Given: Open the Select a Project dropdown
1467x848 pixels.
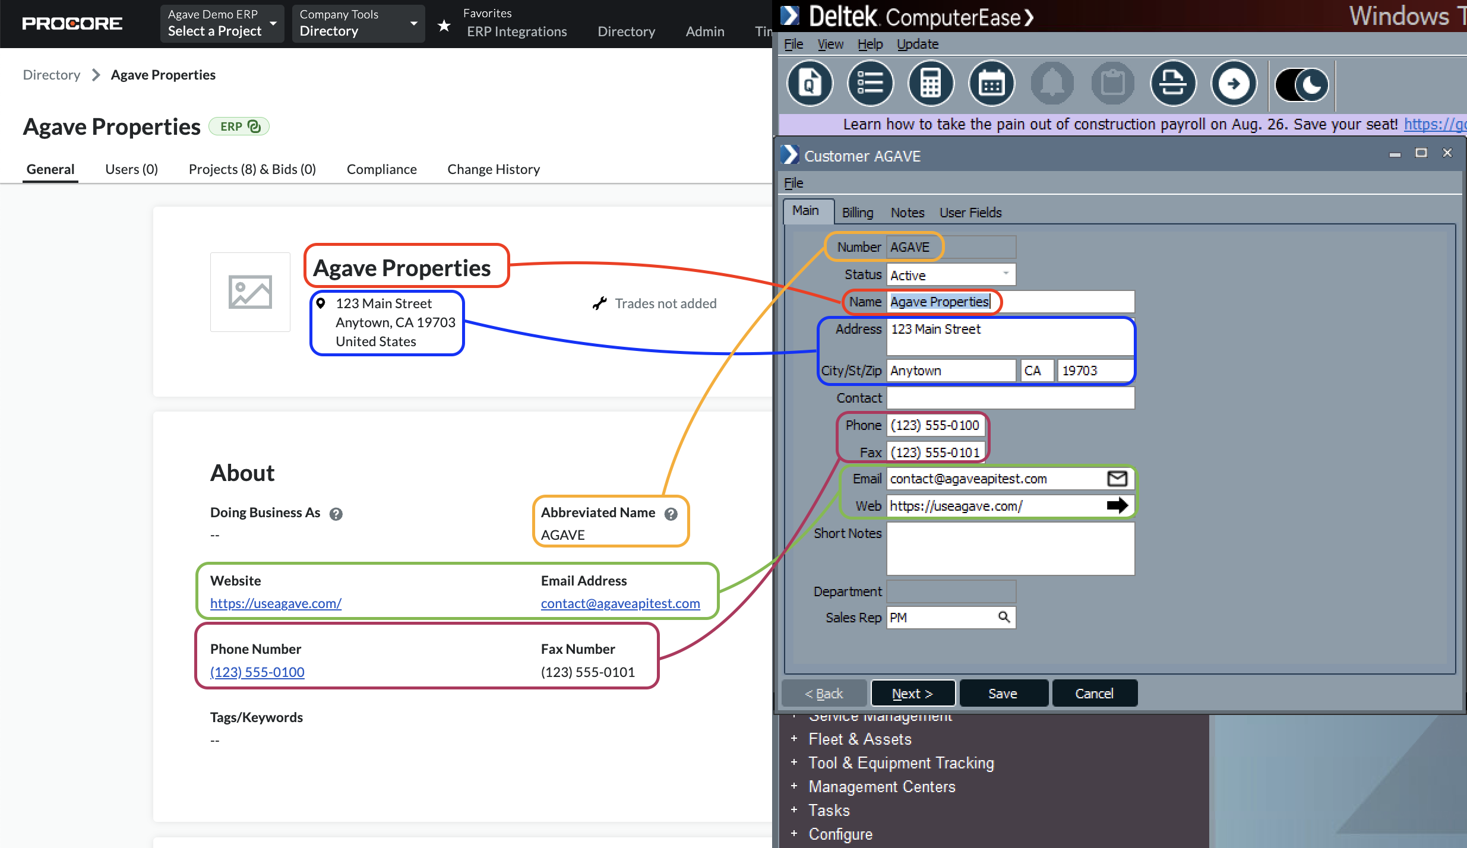Looking at the screenshot, I should (x=222, y=24).
